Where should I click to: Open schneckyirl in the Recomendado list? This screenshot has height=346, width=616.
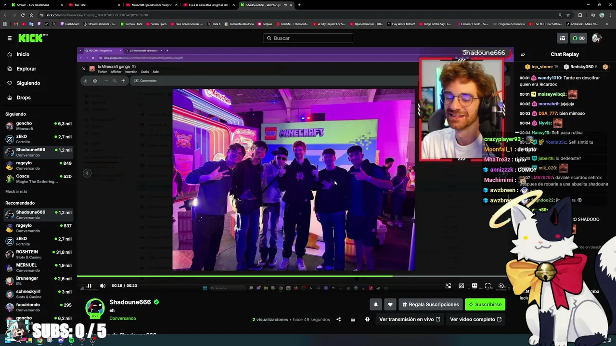(38, 294)
